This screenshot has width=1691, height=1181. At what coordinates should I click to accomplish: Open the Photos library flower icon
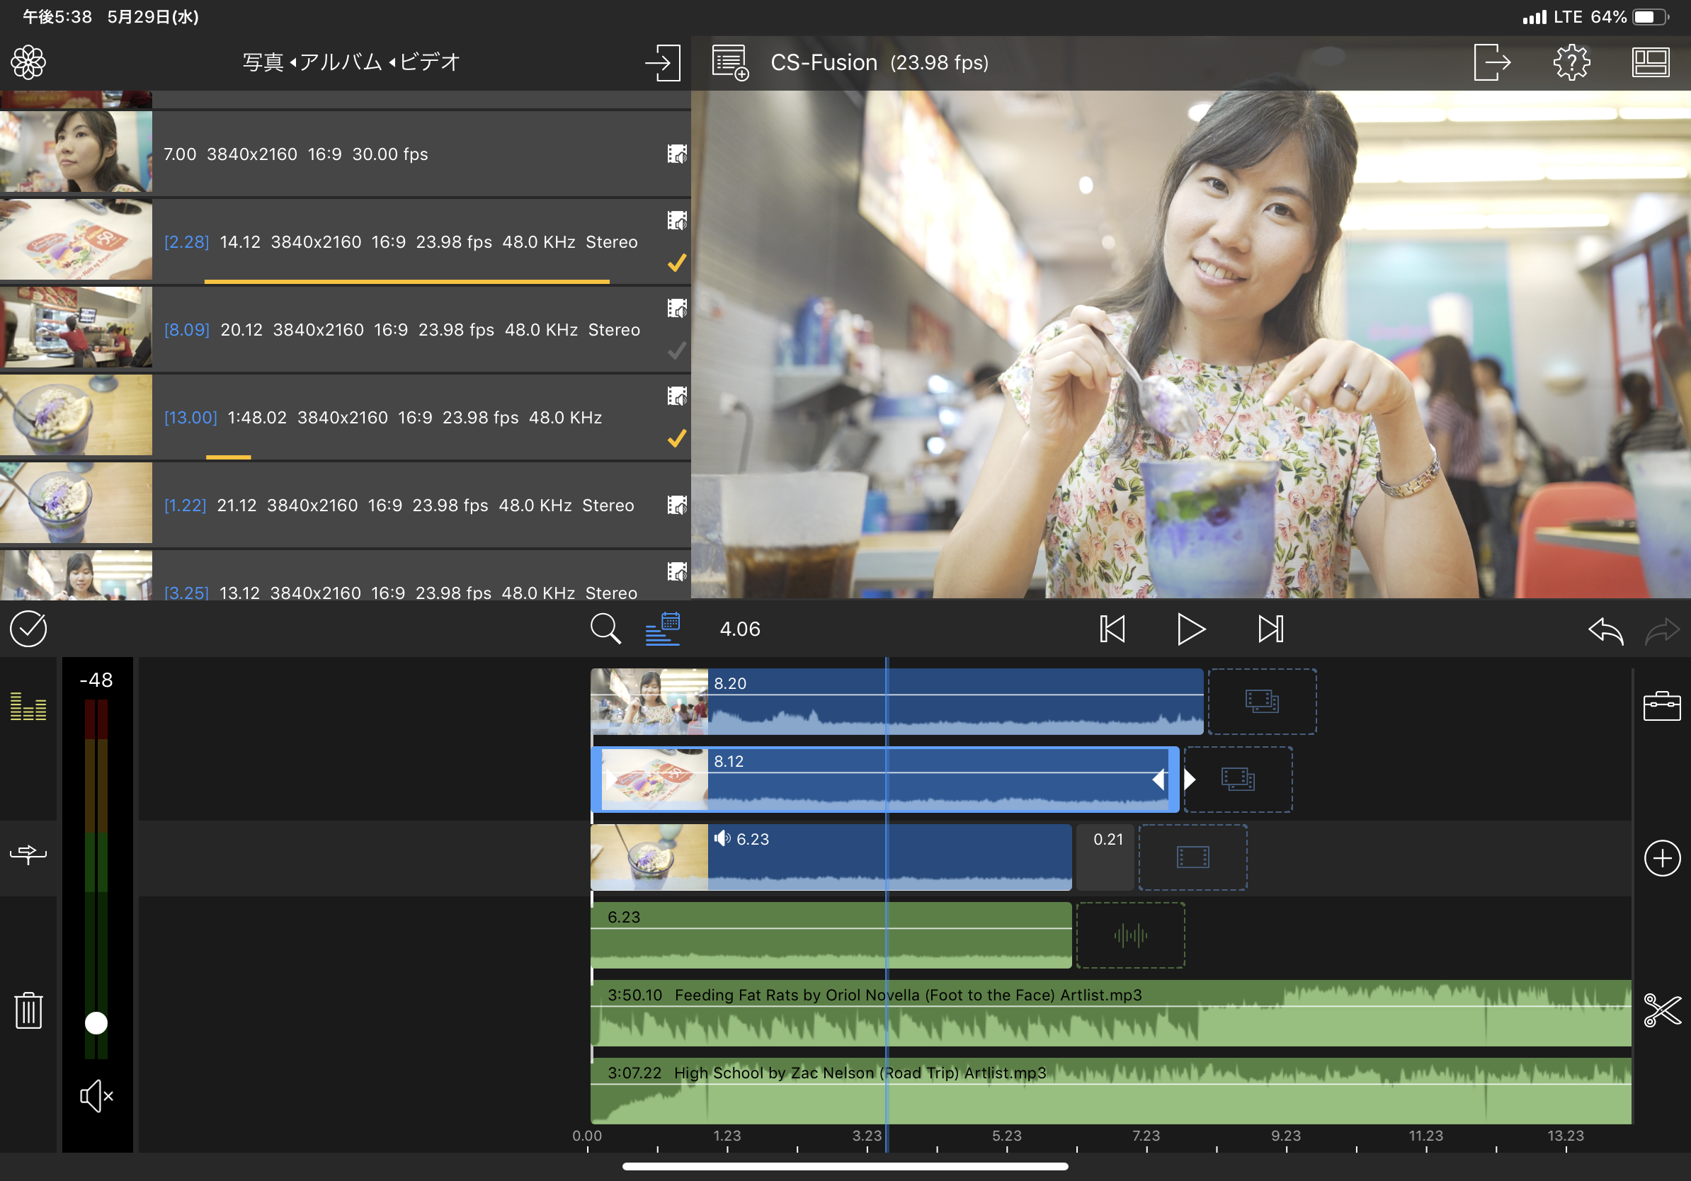28,62
